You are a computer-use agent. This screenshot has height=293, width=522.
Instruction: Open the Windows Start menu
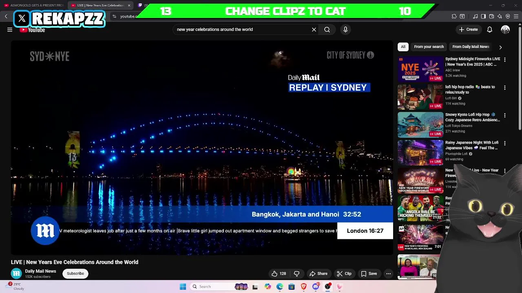point(183,286)
